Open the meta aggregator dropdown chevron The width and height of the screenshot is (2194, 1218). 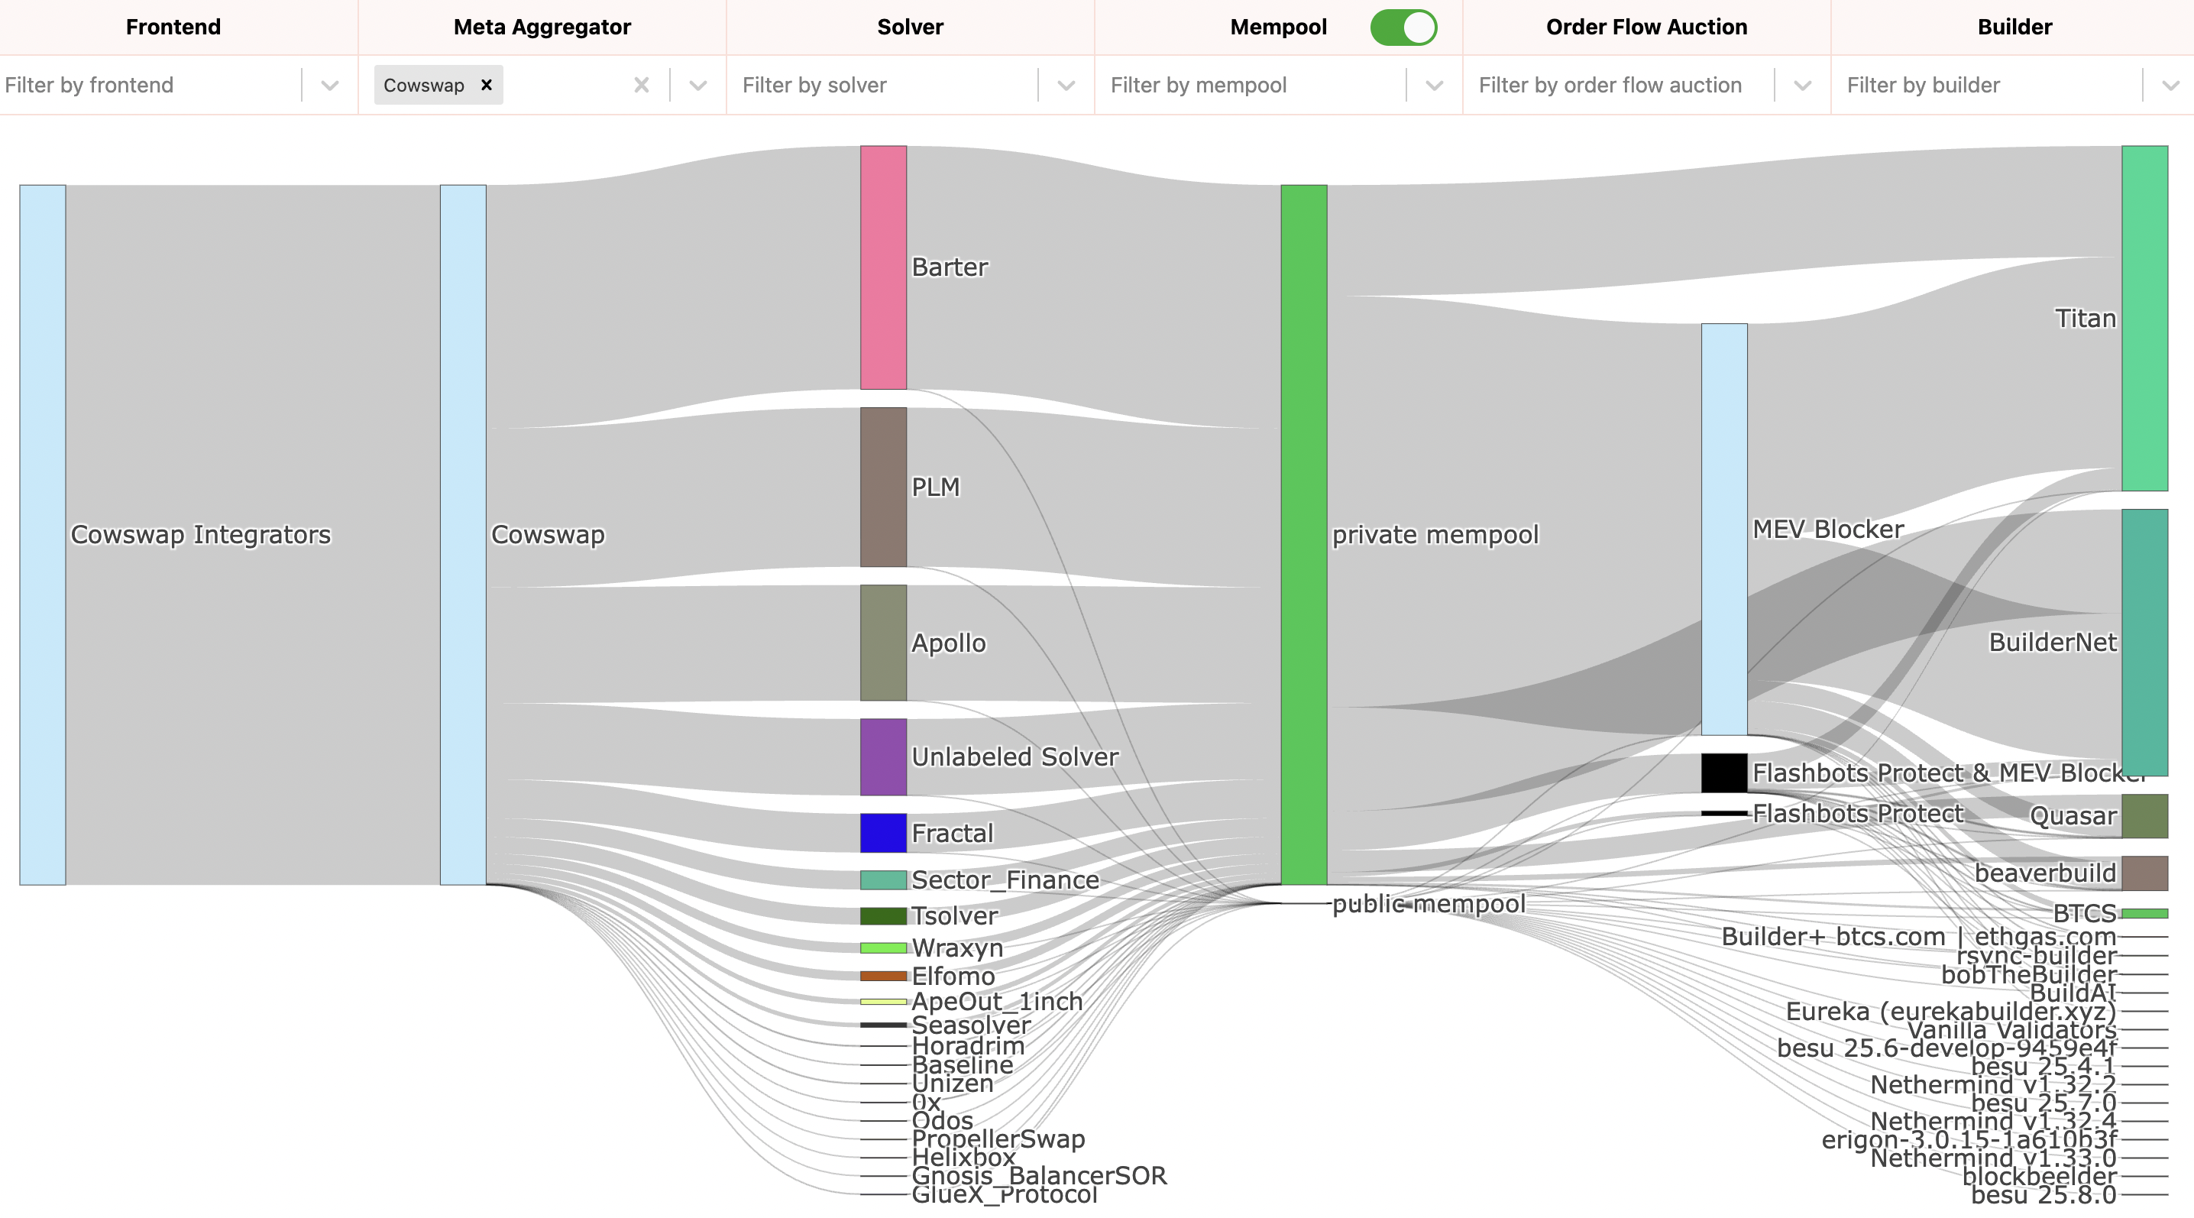(697, 85)
